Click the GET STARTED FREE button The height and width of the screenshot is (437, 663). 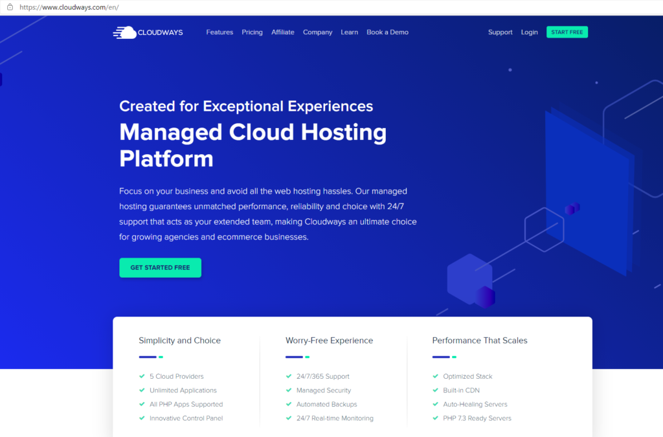pyautogui.click(x=161, y=267)
